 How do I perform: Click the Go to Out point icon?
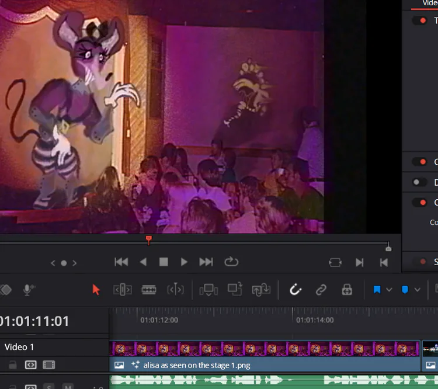click(x=384, y=263)
